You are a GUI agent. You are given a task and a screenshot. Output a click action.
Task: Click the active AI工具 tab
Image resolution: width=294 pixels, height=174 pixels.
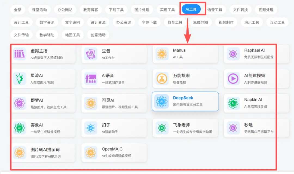pyautogui.click(x=191, y=9)
